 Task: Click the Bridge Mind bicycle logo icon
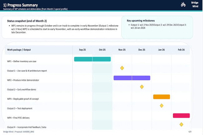[183, 4]
